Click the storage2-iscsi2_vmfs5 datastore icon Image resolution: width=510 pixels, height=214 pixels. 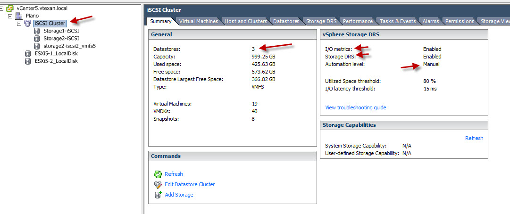click(x=37, y=46)
